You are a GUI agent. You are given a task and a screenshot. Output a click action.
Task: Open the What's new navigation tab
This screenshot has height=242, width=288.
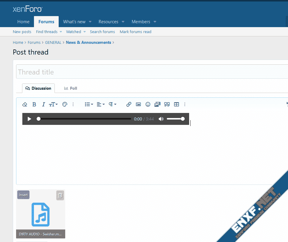[x=74, y=22]
